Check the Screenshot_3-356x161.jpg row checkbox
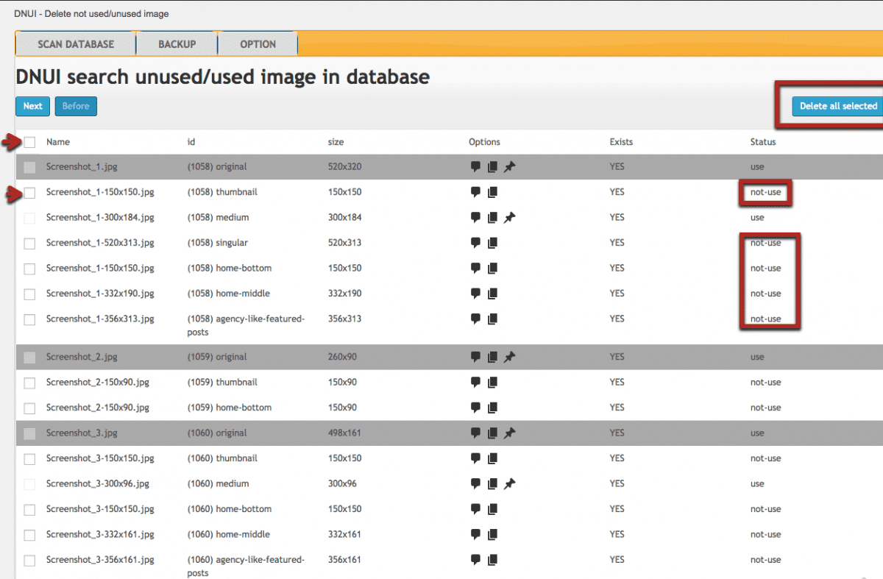 coord(29,561)
